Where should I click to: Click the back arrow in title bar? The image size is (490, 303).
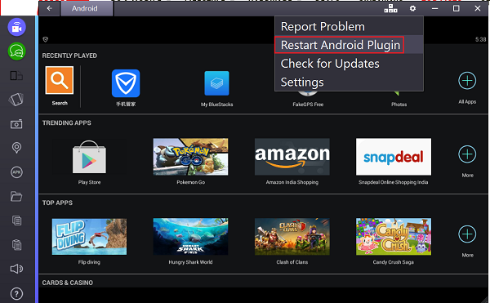point(49,8)
